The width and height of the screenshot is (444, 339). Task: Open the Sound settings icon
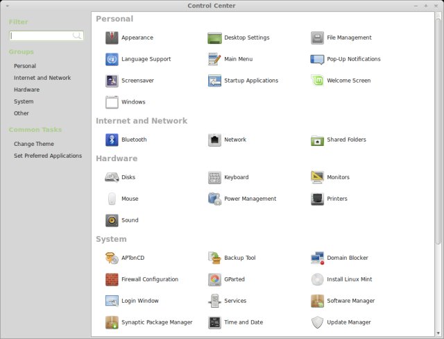click(x=112, y=220)
